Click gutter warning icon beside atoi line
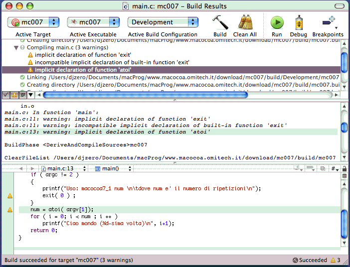This screenshot has height=267, width=350. click(x=10, y=210)
